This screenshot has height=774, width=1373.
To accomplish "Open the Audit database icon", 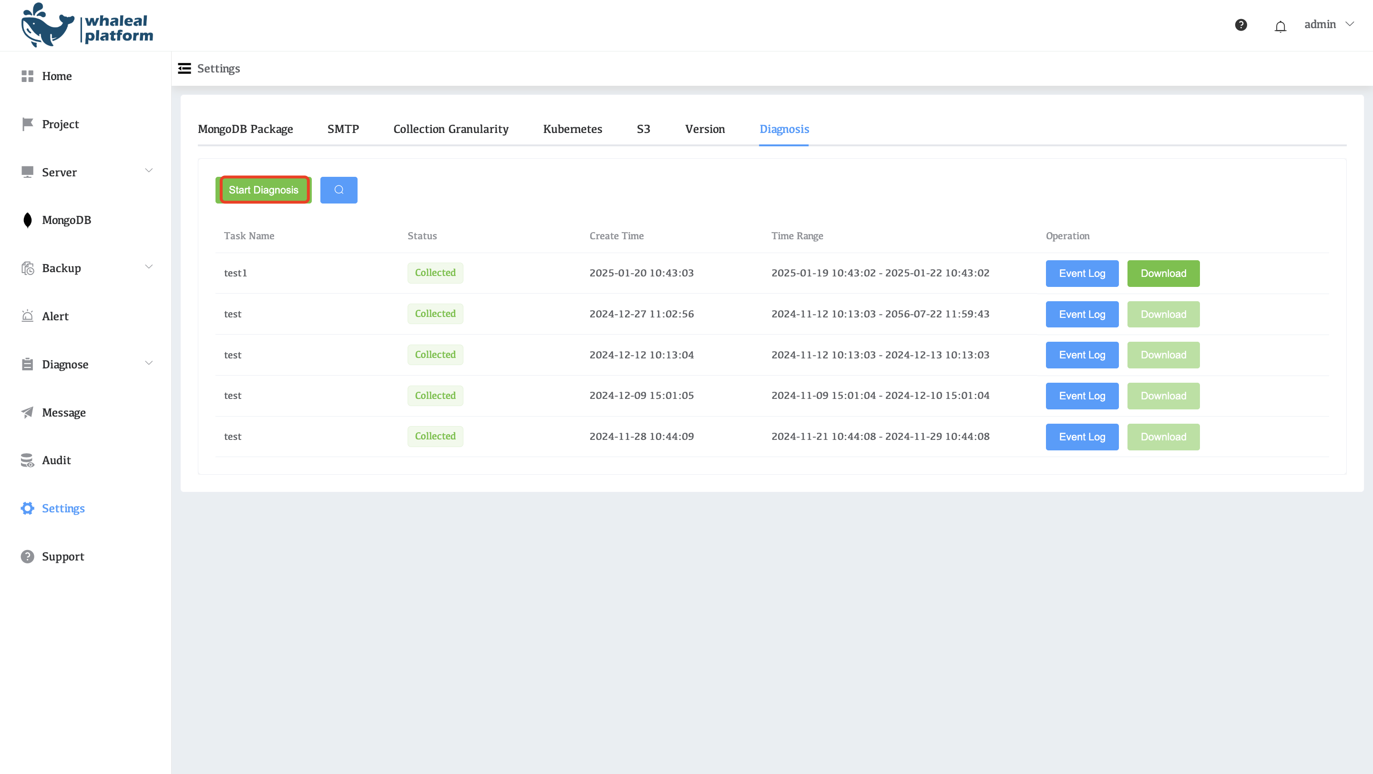I will [28, 460].
